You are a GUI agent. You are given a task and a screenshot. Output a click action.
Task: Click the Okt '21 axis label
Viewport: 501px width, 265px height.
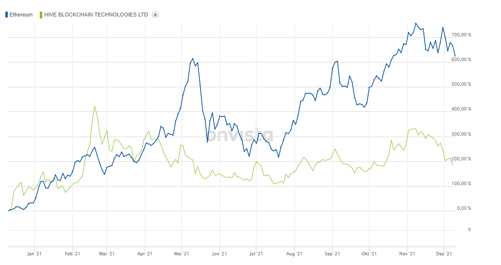point(369,254)
